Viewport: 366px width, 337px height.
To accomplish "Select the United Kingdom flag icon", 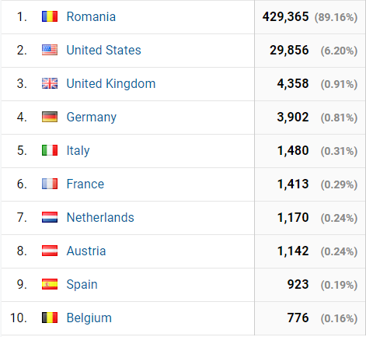I will [50, 83].
